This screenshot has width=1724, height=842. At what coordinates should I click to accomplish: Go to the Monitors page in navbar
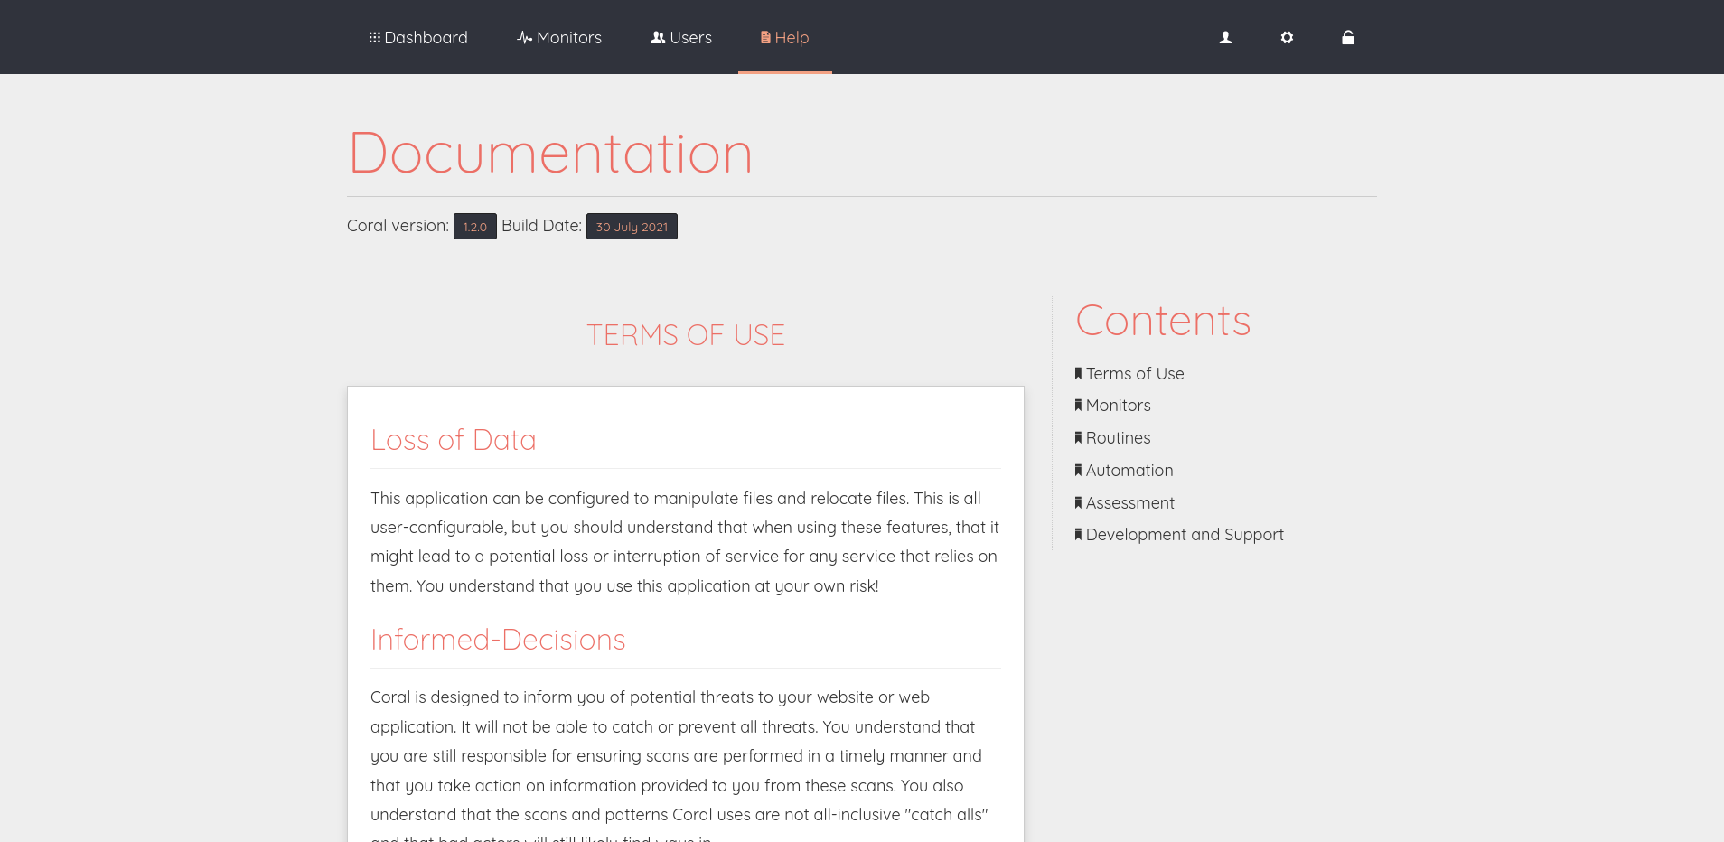point(559,37)
